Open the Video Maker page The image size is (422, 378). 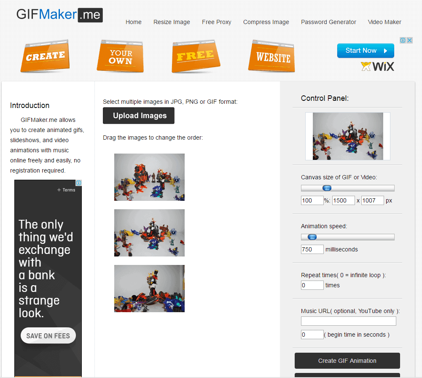pyautogui.click(x=384, y=22)
